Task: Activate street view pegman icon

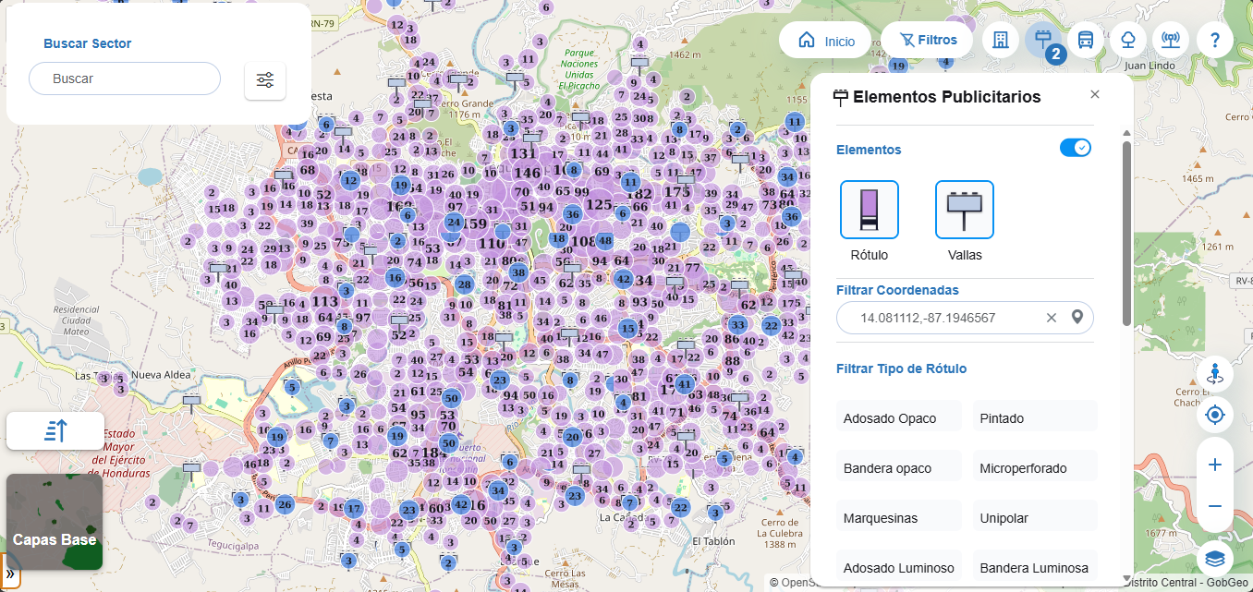Action: 1214,374
